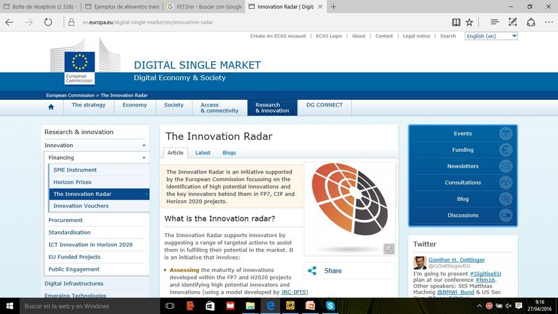This screenshot has height=314, width=558.
Task: Open the Action Center notification icon
Action: pyautogui.click(x=519, y=306)
